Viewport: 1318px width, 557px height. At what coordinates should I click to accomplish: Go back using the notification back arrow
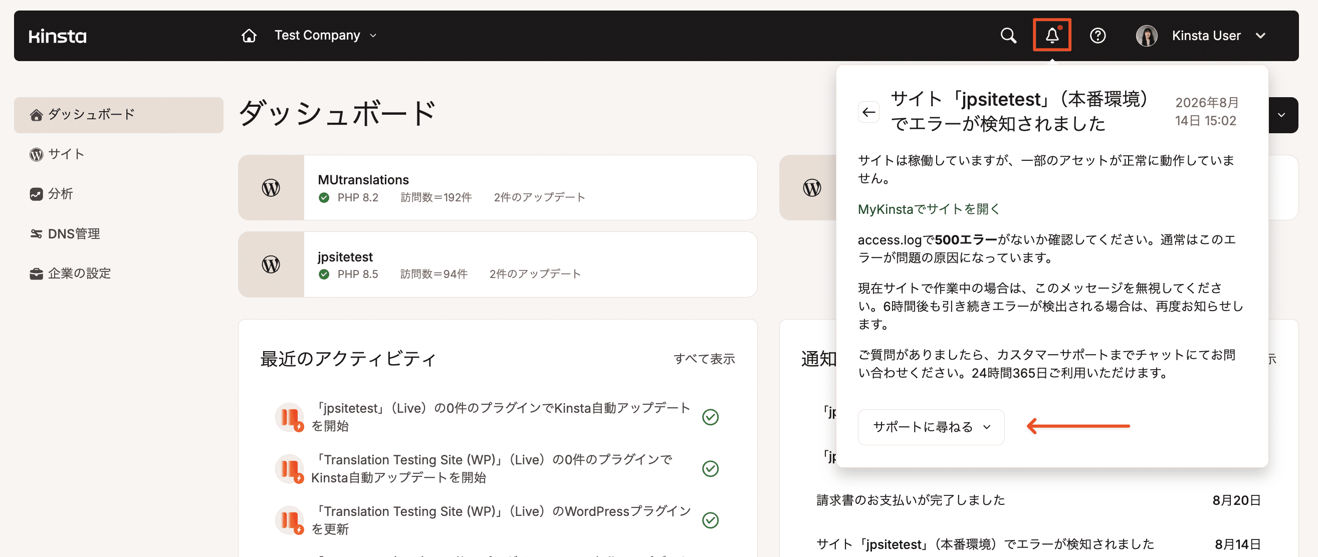coord(868,112)
